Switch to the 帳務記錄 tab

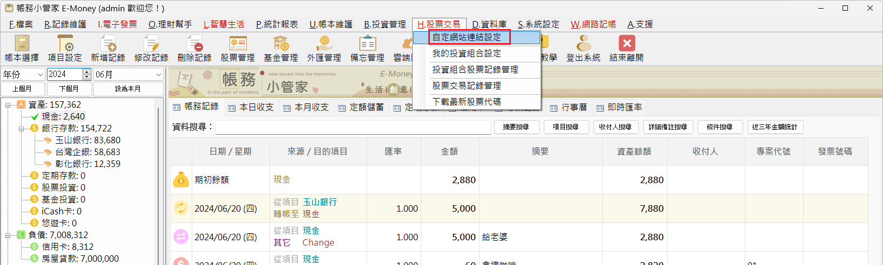(x=196, y=107)
